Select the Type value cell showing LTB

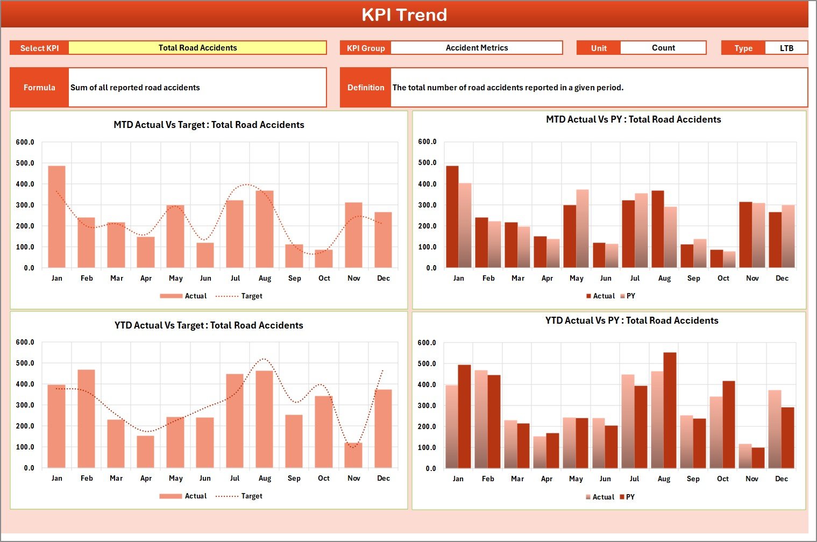click(786, 48)
